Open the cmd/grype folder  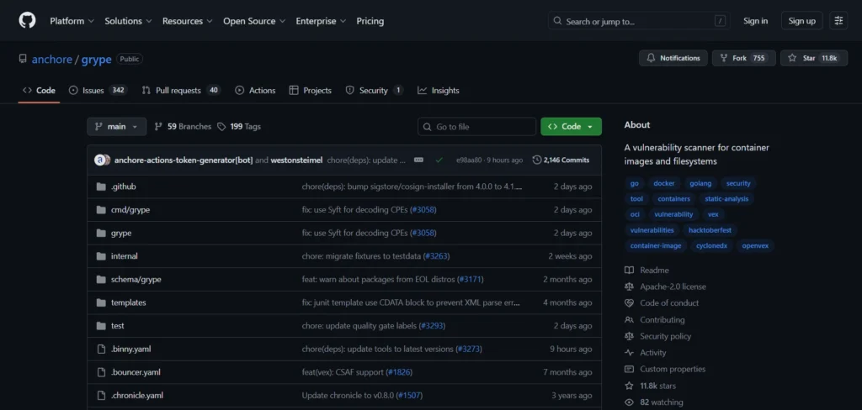click(130, 210)
